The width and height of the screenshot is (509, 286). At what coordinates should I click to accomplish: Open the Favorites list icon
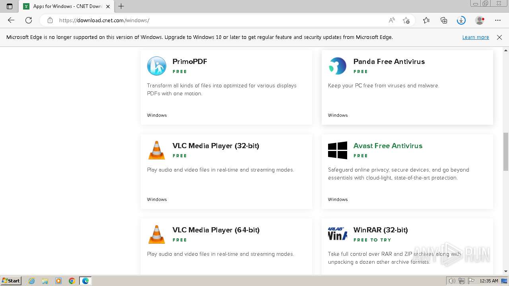click(x=426, y=20)
